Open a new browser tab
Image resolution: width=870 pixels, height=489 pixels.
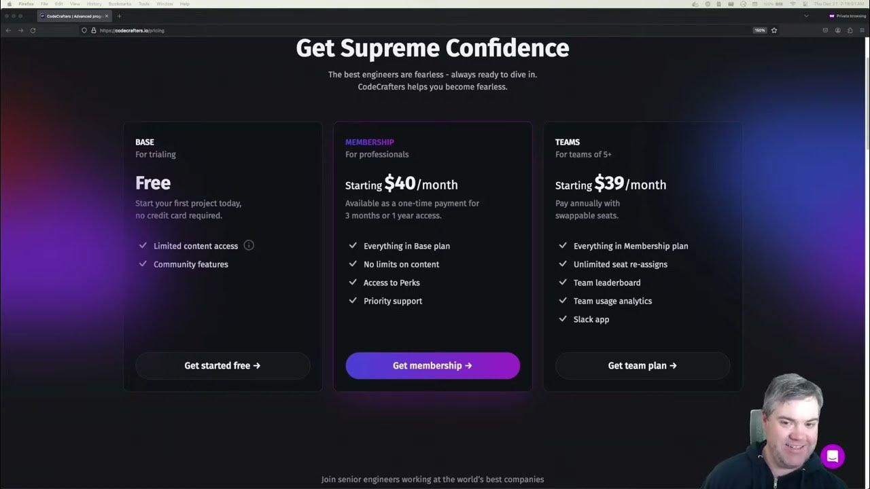[120, 16]
